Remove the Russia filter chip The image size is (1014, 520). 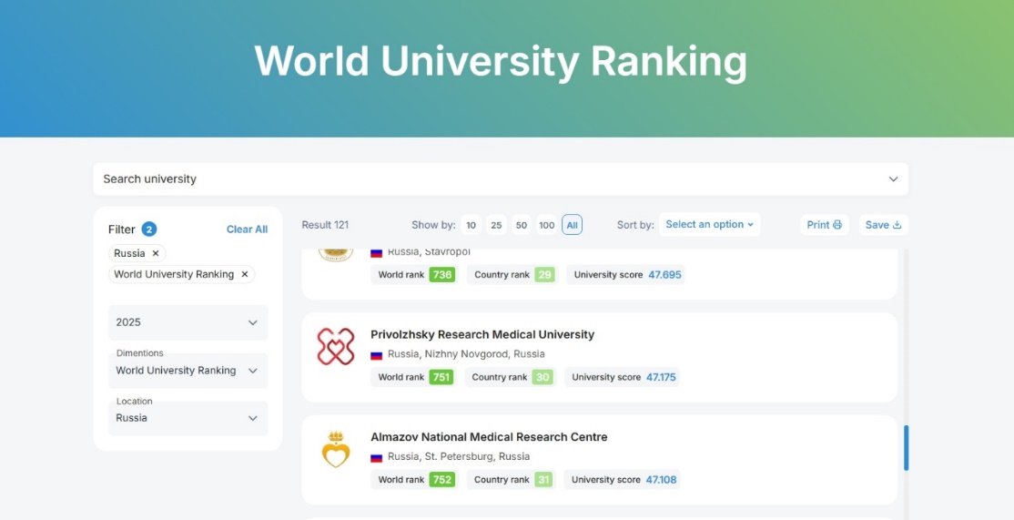click(x=156, y=253)
